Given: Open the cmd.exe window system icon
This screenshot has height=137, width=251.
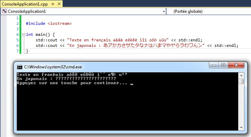Looking at the screenshot, I should coord(19,67).
